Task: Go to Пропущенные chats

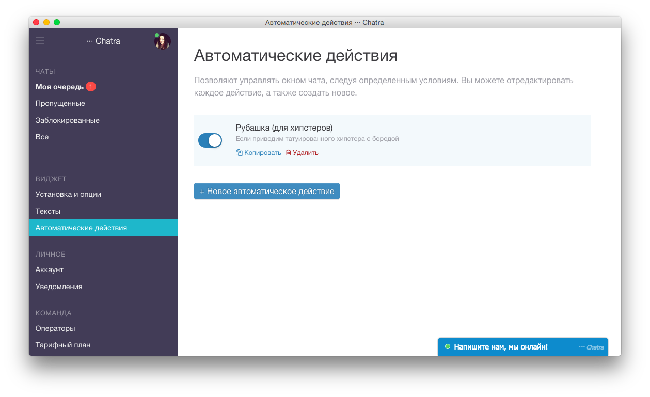Action: click(x=60, y=103)
